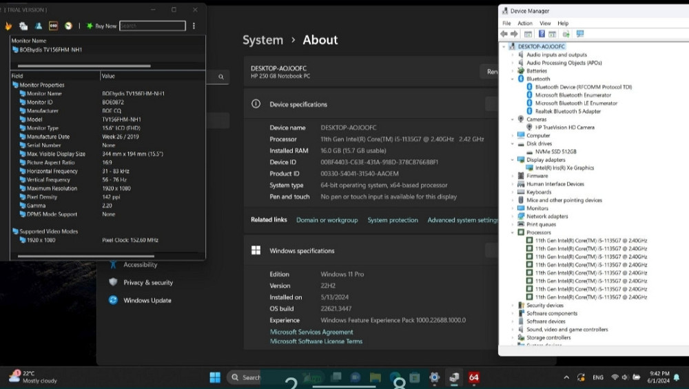This screenshot has width=689, height=389.
Task: Click the Buy Now button
Action: pos(101,26)
